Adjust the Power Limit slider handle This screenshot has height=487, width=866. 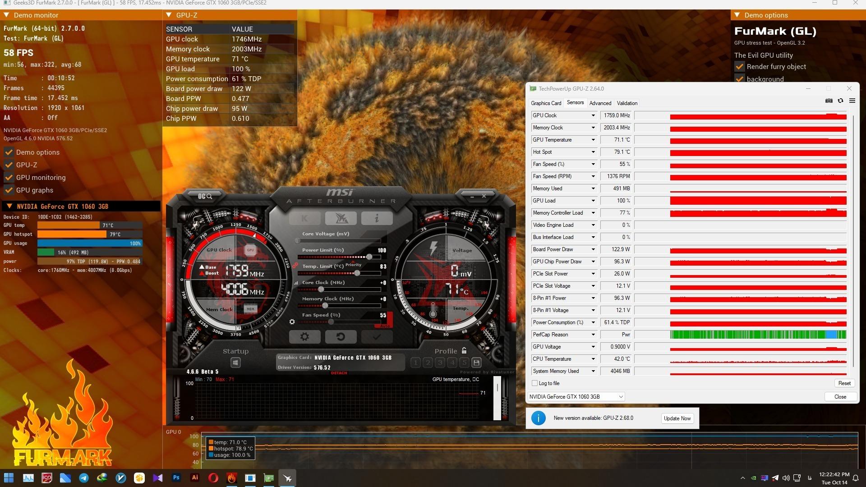(369, 257)
